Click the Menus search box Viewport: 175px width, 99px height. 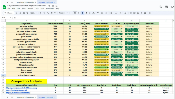pos(9,13)
